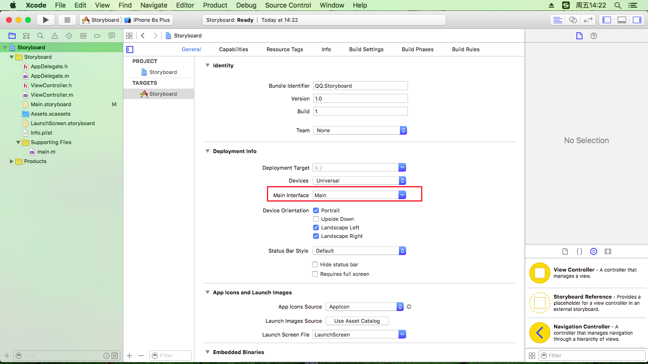Open the find navigator magnifier
648x364 pixels.
tap(40, 36)
